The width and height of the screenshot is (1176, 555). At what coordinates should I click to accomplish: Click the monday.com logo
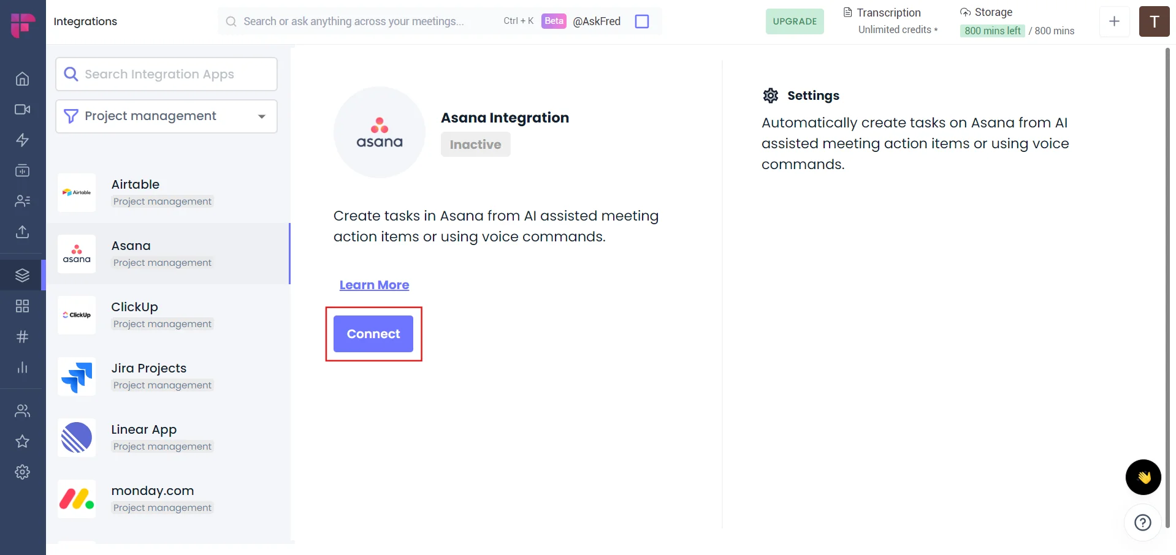tap(77, 499)
